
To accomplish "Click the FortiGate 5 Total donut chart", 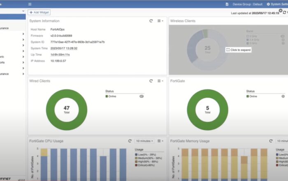I will coord(207,110).
